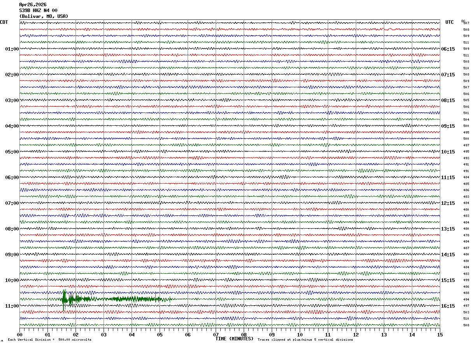Click the large seismic event spike on green trace
Viewport: 471px width, 345px height.
[64, 299]
